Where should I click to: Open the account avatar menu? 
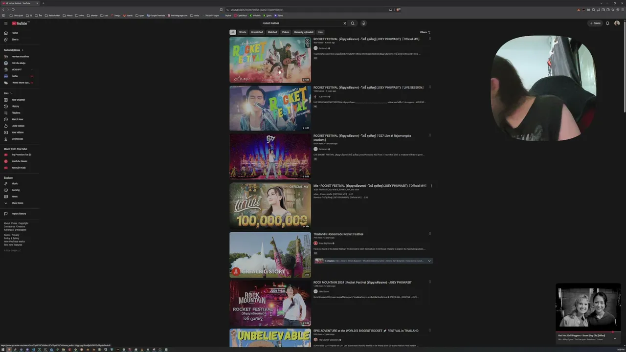pos(617,23)
